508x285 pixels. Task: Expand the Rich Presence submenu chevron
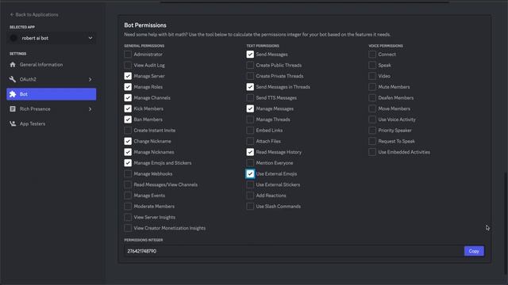(x=90, y=109)
